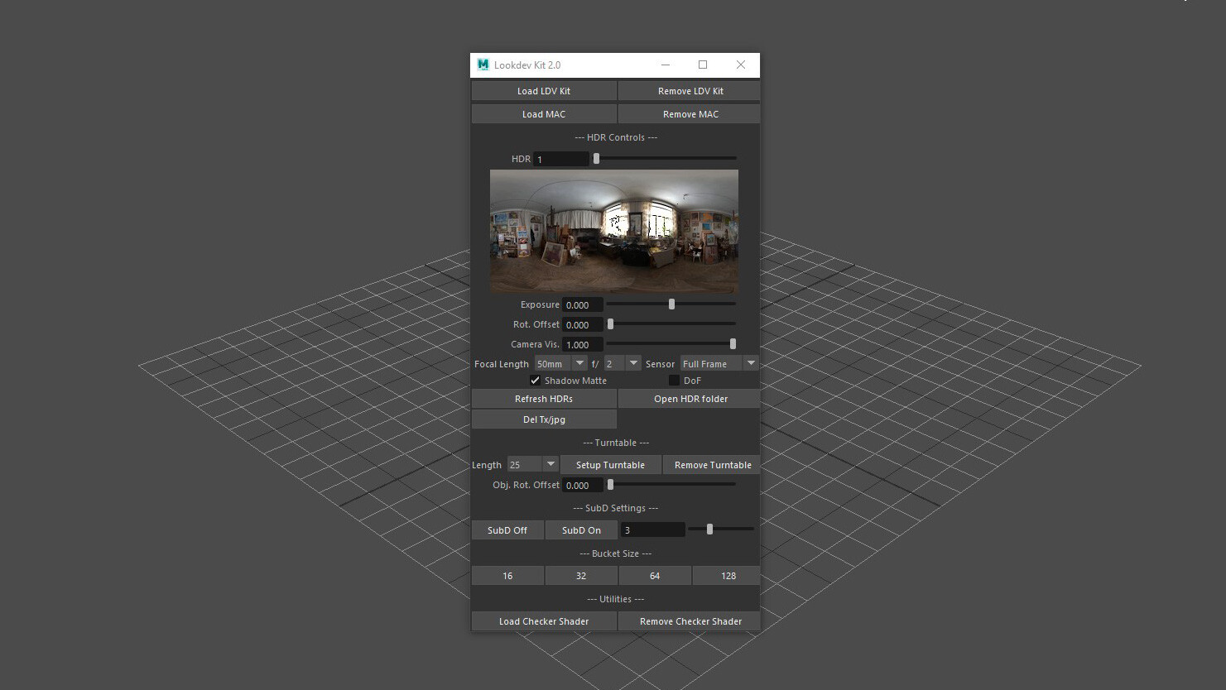Click the HDR preview thumbnail image
Screen dimensions: 1226x690
613,232
